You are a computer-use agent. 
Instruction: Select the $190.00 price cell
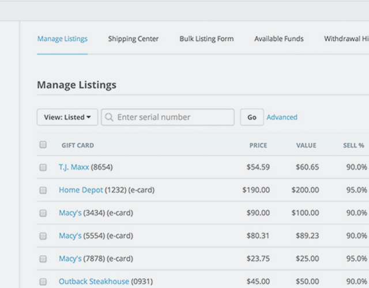point(256,190)
